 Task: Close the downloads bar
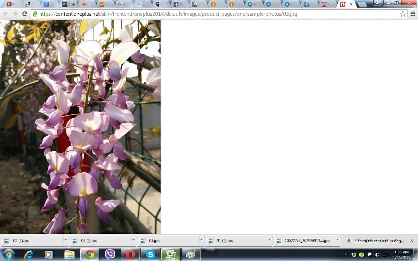click(x=411, y=241)
